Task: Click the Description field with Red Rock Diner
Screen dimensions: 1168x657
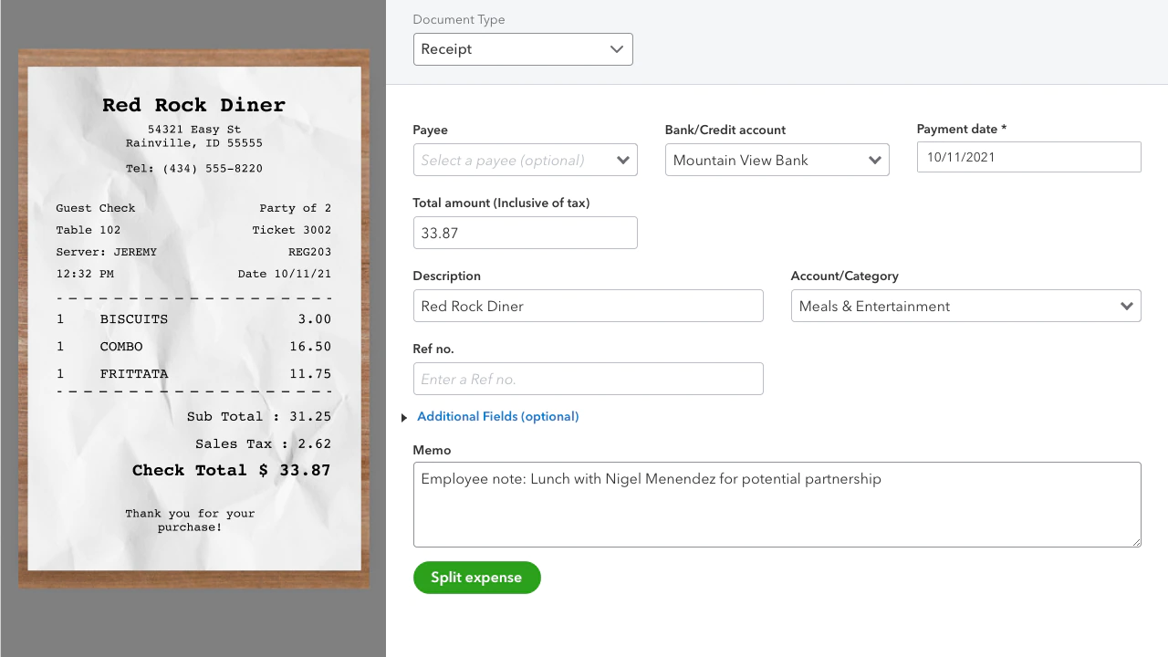Action: point(588,307)
